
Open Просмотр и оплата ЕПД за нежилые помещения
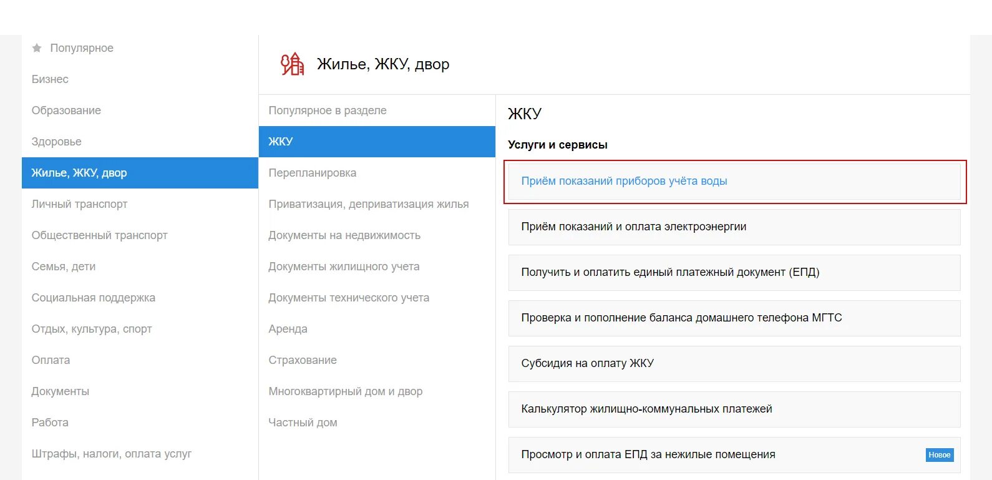pyautogui.click(x=734, y=455)
